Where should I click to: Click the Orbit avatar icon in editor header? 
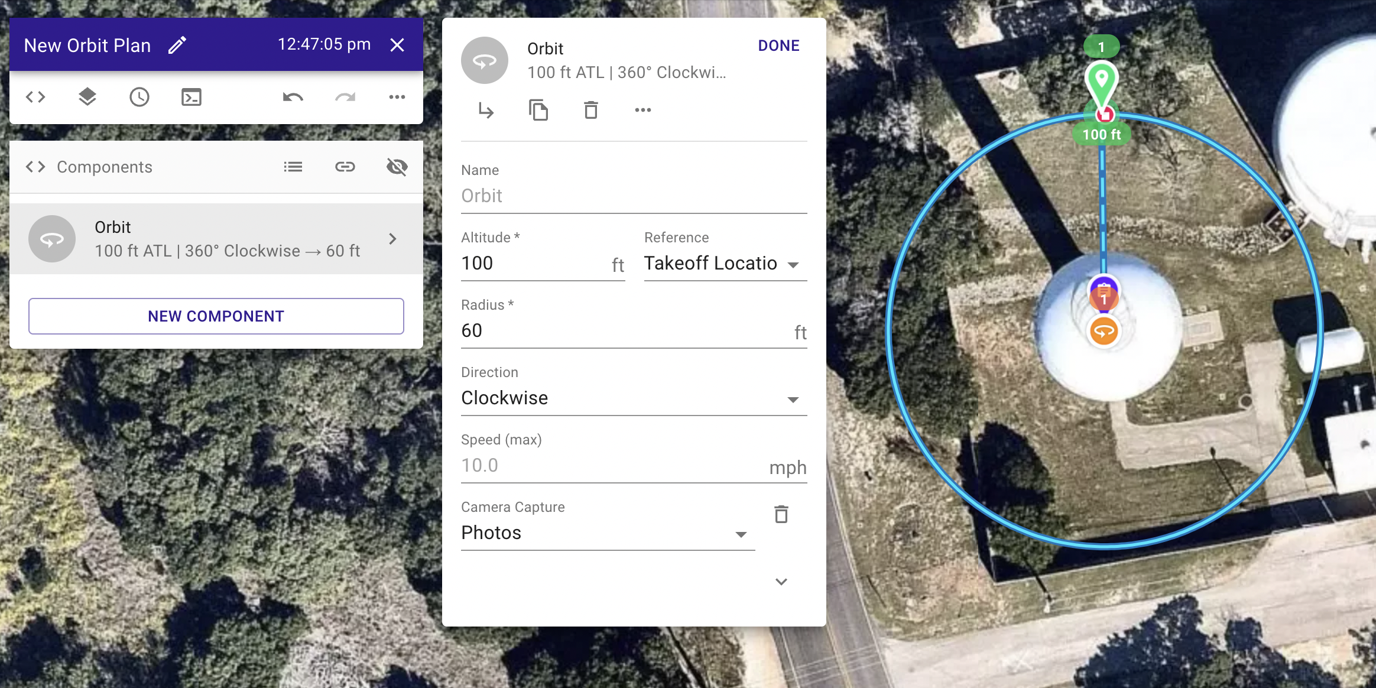pyautogui.click(x=485, y=61)
